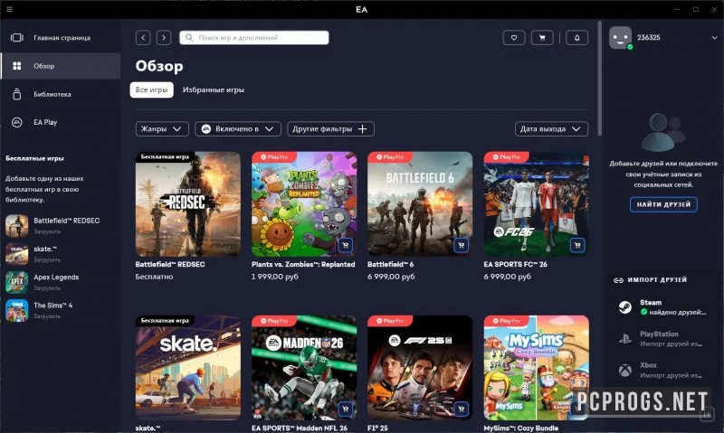This screenshot has height=433, width=724.
Task: Click the user avatar icon
Action: coord(620,38)
